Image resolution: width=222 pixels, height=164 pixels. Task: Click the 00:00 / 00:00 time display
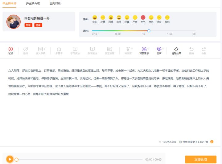(153, 159)
